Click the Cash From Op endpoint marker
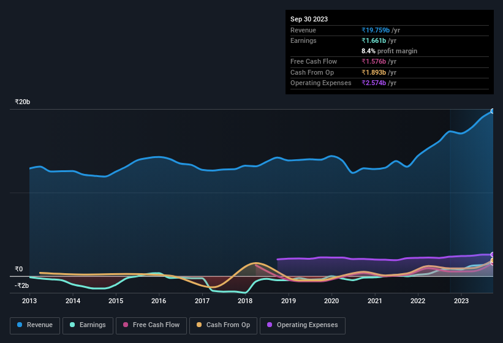The width and height of the screenshot is (503, 343). point(493,260)
